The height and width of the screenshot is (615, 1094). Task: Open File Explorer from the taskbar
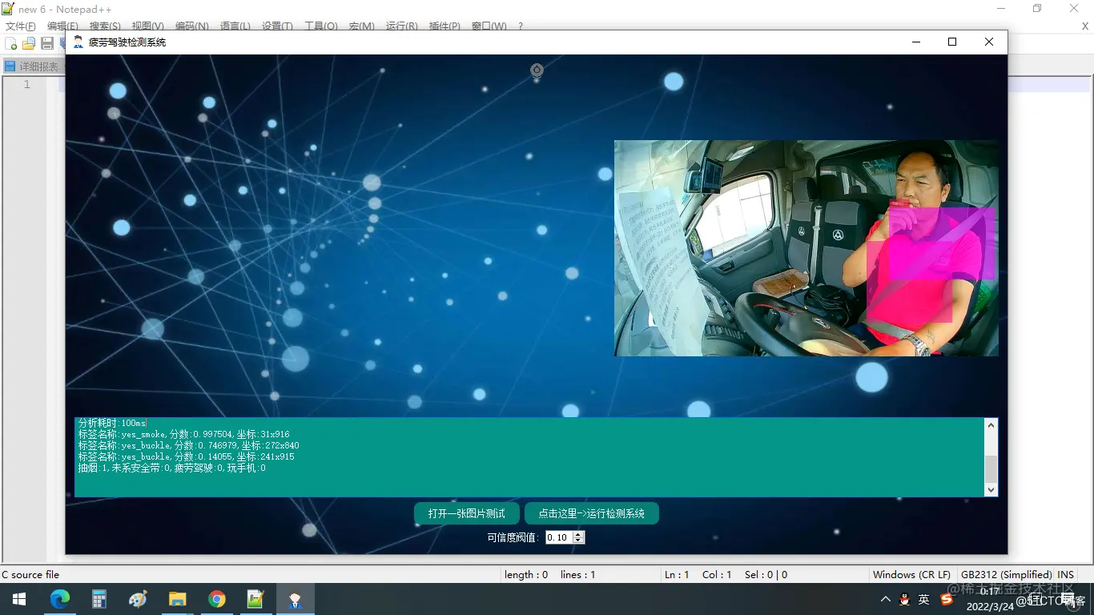[x=177, y=599]
